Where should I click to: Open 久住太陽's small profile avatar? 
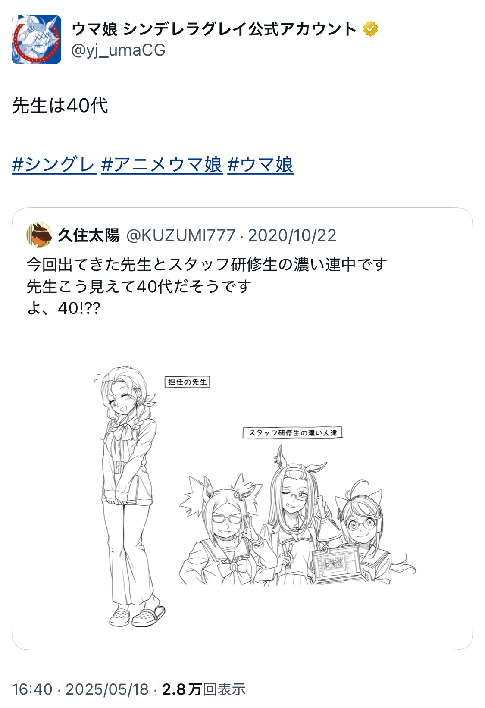coord(39,235)
